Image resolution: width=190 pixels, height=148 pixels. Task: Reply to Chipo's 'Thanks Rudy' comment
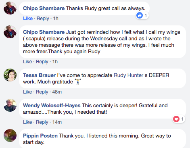tap(43, 19)
